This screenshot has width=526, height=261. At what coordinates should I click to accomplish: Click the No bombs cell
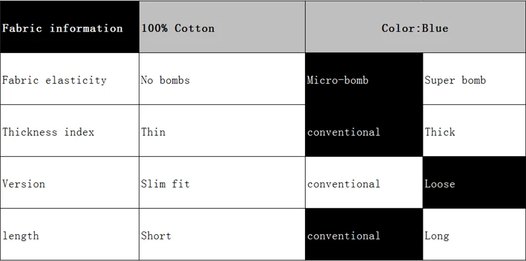coord(222,79)
